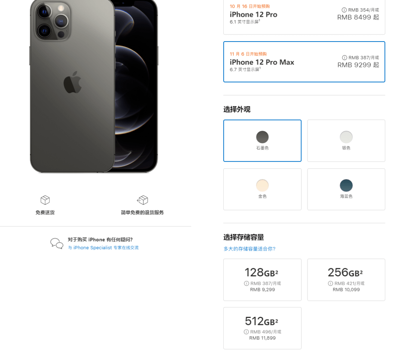Image resolution: width=404 pixels, height=358 pixels.
Task: Click info icon in 256GB storage option
Action: 330,283
